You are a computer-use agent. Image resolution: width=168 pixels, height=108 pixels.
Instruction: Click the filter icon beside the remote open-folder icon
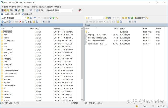click(109, 18)
